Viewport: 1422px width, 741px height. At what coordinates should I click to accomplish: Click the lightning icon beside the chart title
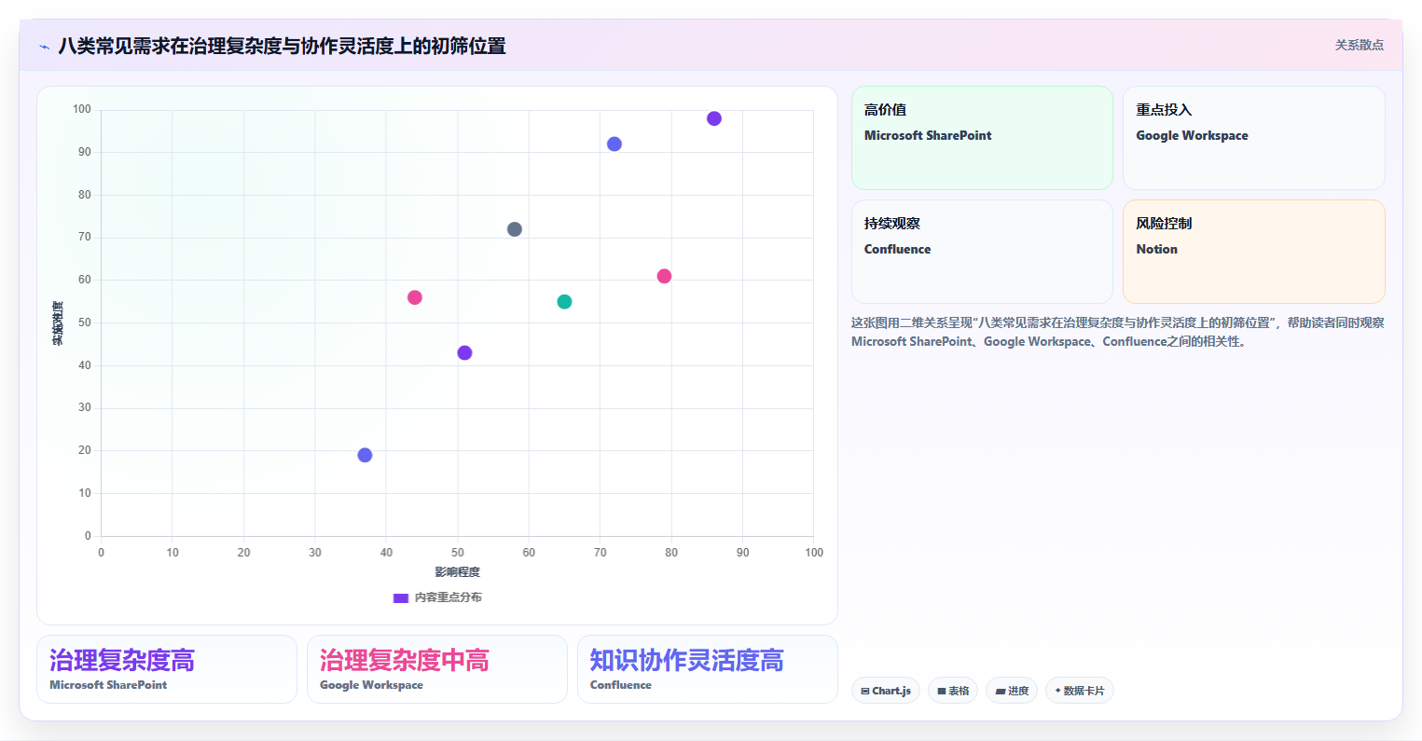(44, 47)
